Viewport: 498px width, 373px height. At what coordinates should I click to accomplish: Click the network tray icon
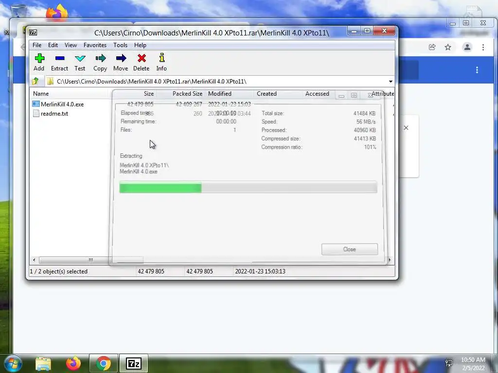coord(449,363)
